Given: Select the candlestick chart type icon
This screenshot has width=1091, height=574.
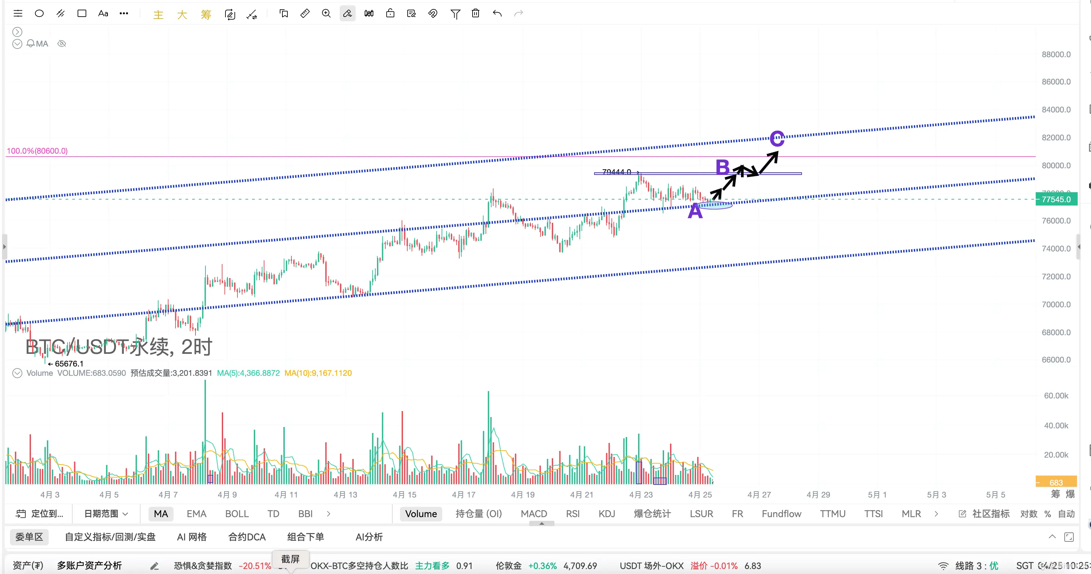Looking at the screenshot, I should click(369, 14).
